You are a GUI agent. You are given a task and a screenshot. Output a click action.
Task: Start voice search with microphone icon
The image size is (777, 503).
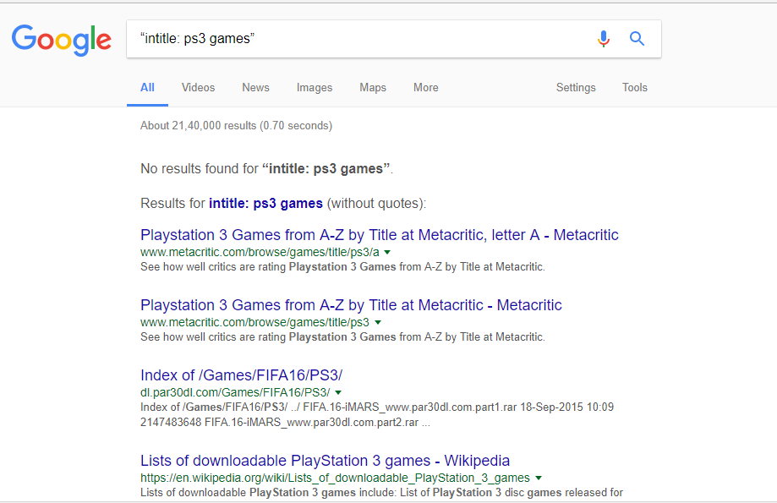pyautogui.click(x=603, y=39)
